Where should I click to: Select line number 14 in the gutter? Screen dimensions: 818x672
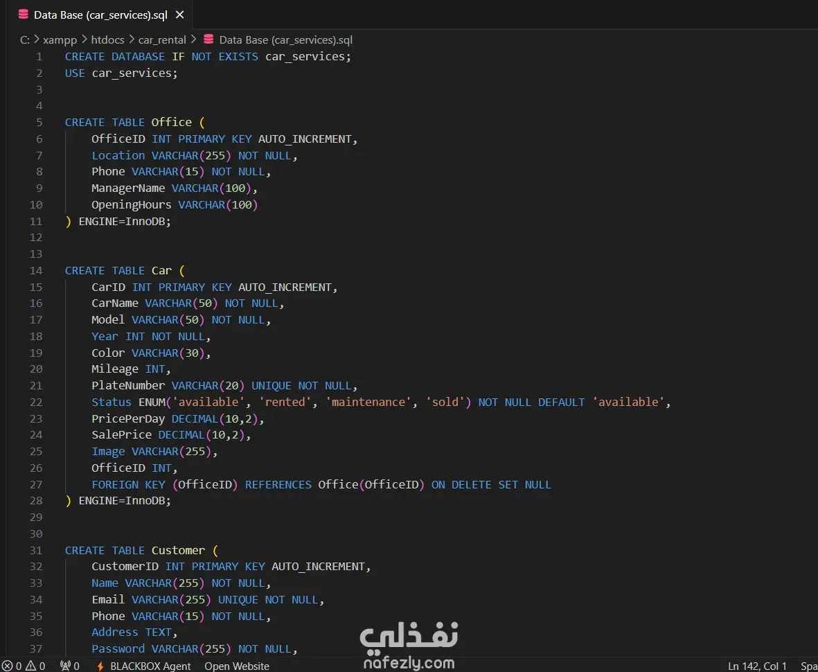tap(36, 270)
